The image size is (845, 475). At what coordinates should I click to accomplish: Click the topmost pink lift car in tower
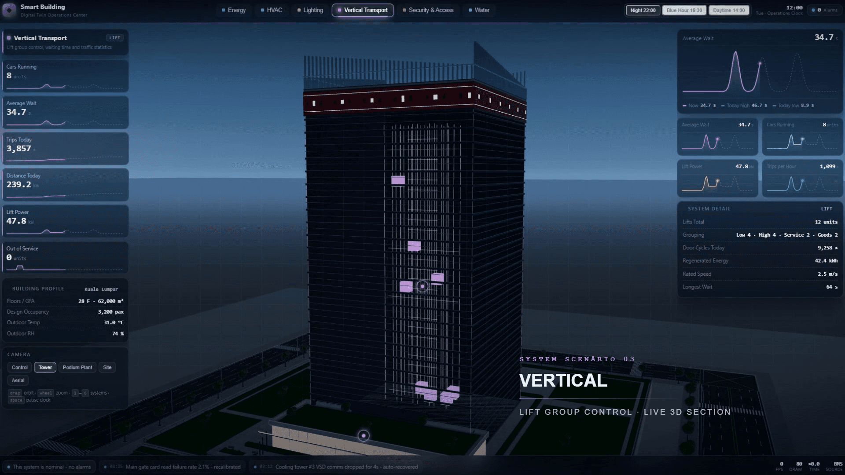click(398, 180)
